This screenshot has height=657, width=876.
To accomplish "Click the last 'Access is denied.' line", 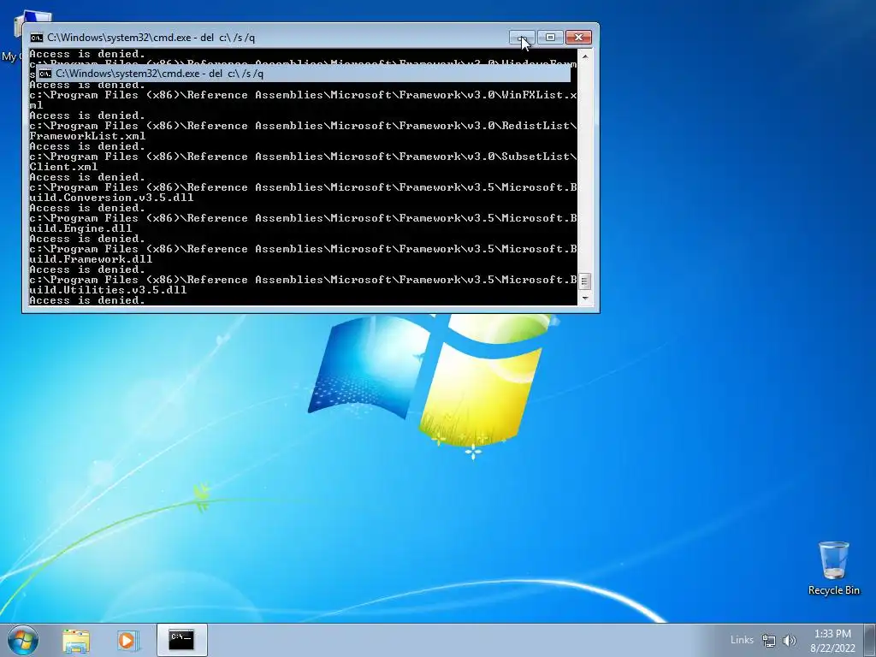I will (x=87, y=300).
